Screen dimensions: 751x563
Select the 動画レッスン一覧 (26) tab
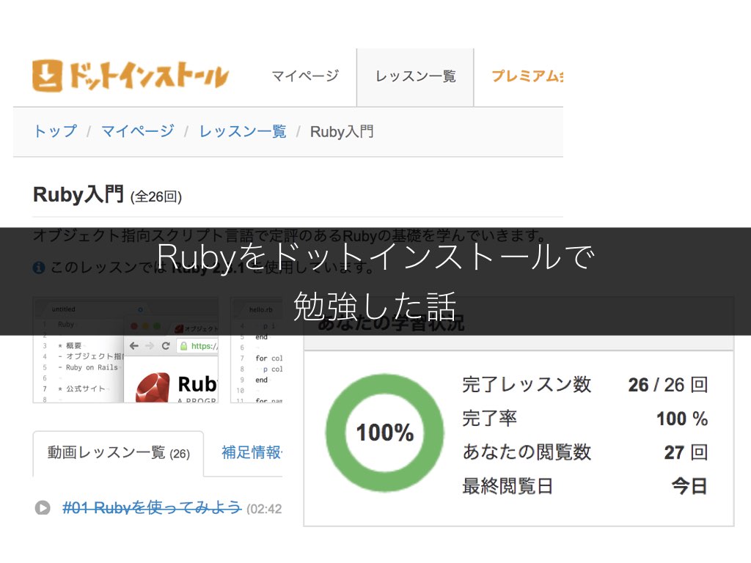tap(118, 453)
